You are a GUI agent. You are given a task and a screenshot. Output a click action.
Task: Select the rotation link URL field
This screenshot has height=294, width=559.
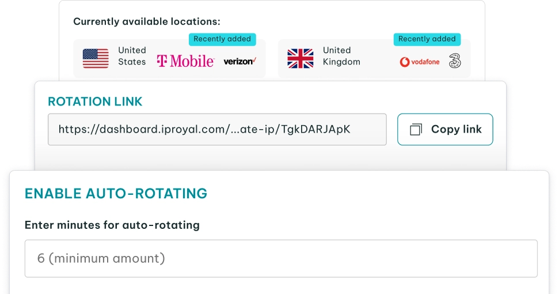point(217,129)
